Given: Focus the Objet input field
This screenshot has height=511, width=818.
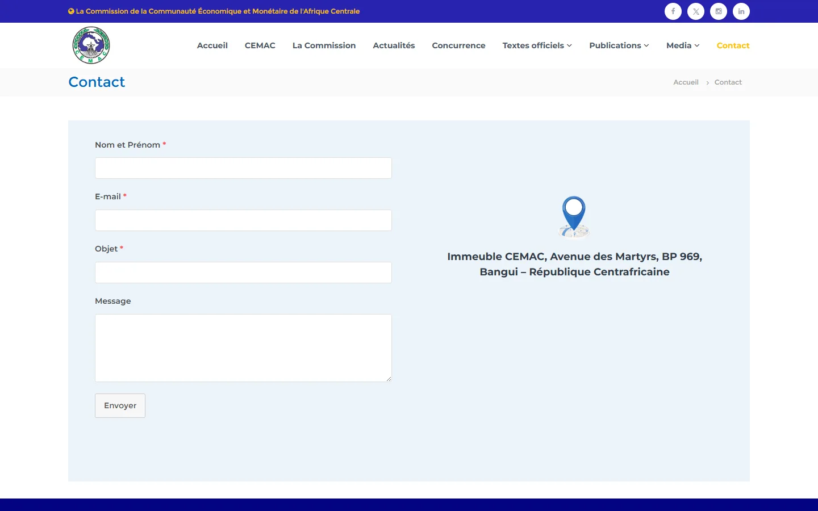Looking at the screenshot, I should tap(243, 273).
